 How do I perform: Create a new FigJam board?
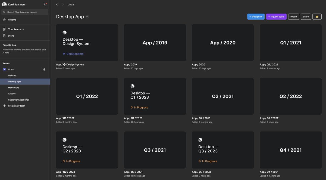pos(276,17)
